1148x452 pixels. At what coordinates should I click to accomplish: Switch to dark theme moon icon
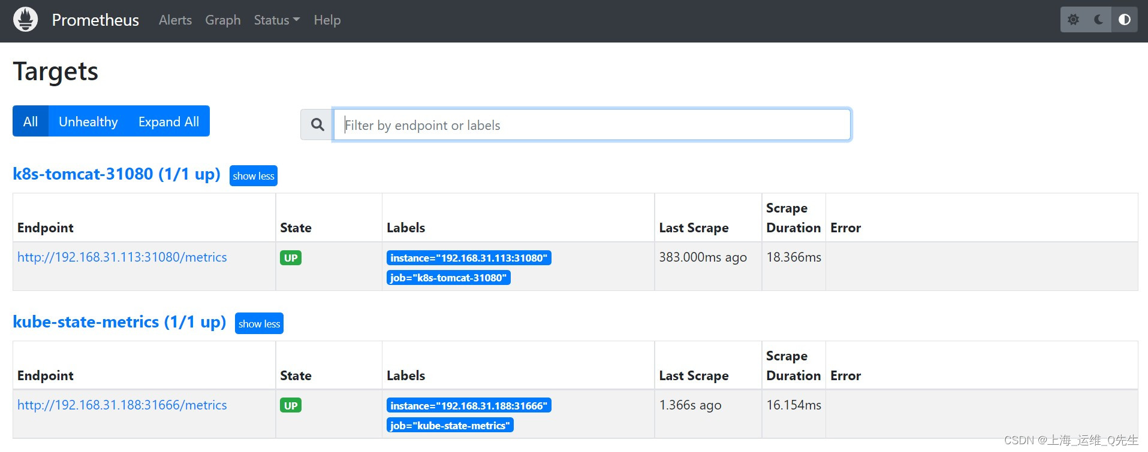pyautogui.click(x=1099, y=20)
